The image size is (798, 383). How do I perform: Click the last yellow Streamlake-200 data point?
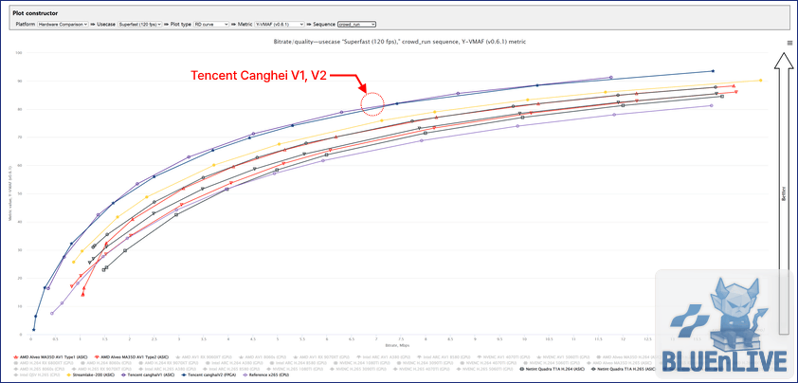click(x=760, y=80)
